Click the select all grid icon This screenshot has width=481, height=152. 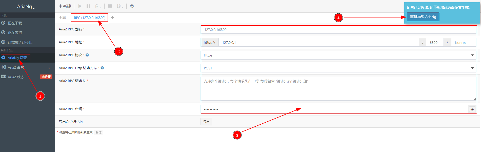[110, 6]
